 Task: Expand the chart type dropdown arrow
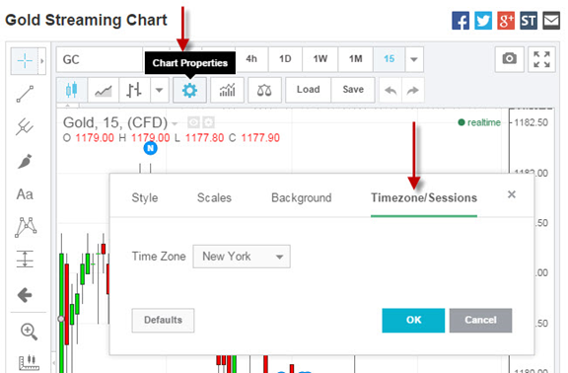tap(160, 90)
